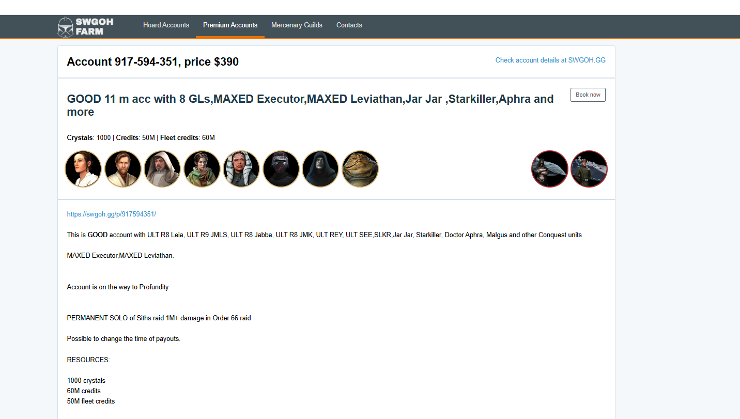Click the Jabba the Hutt portrait icon
This screenshot has height=419, width=740.
[360, 169]
